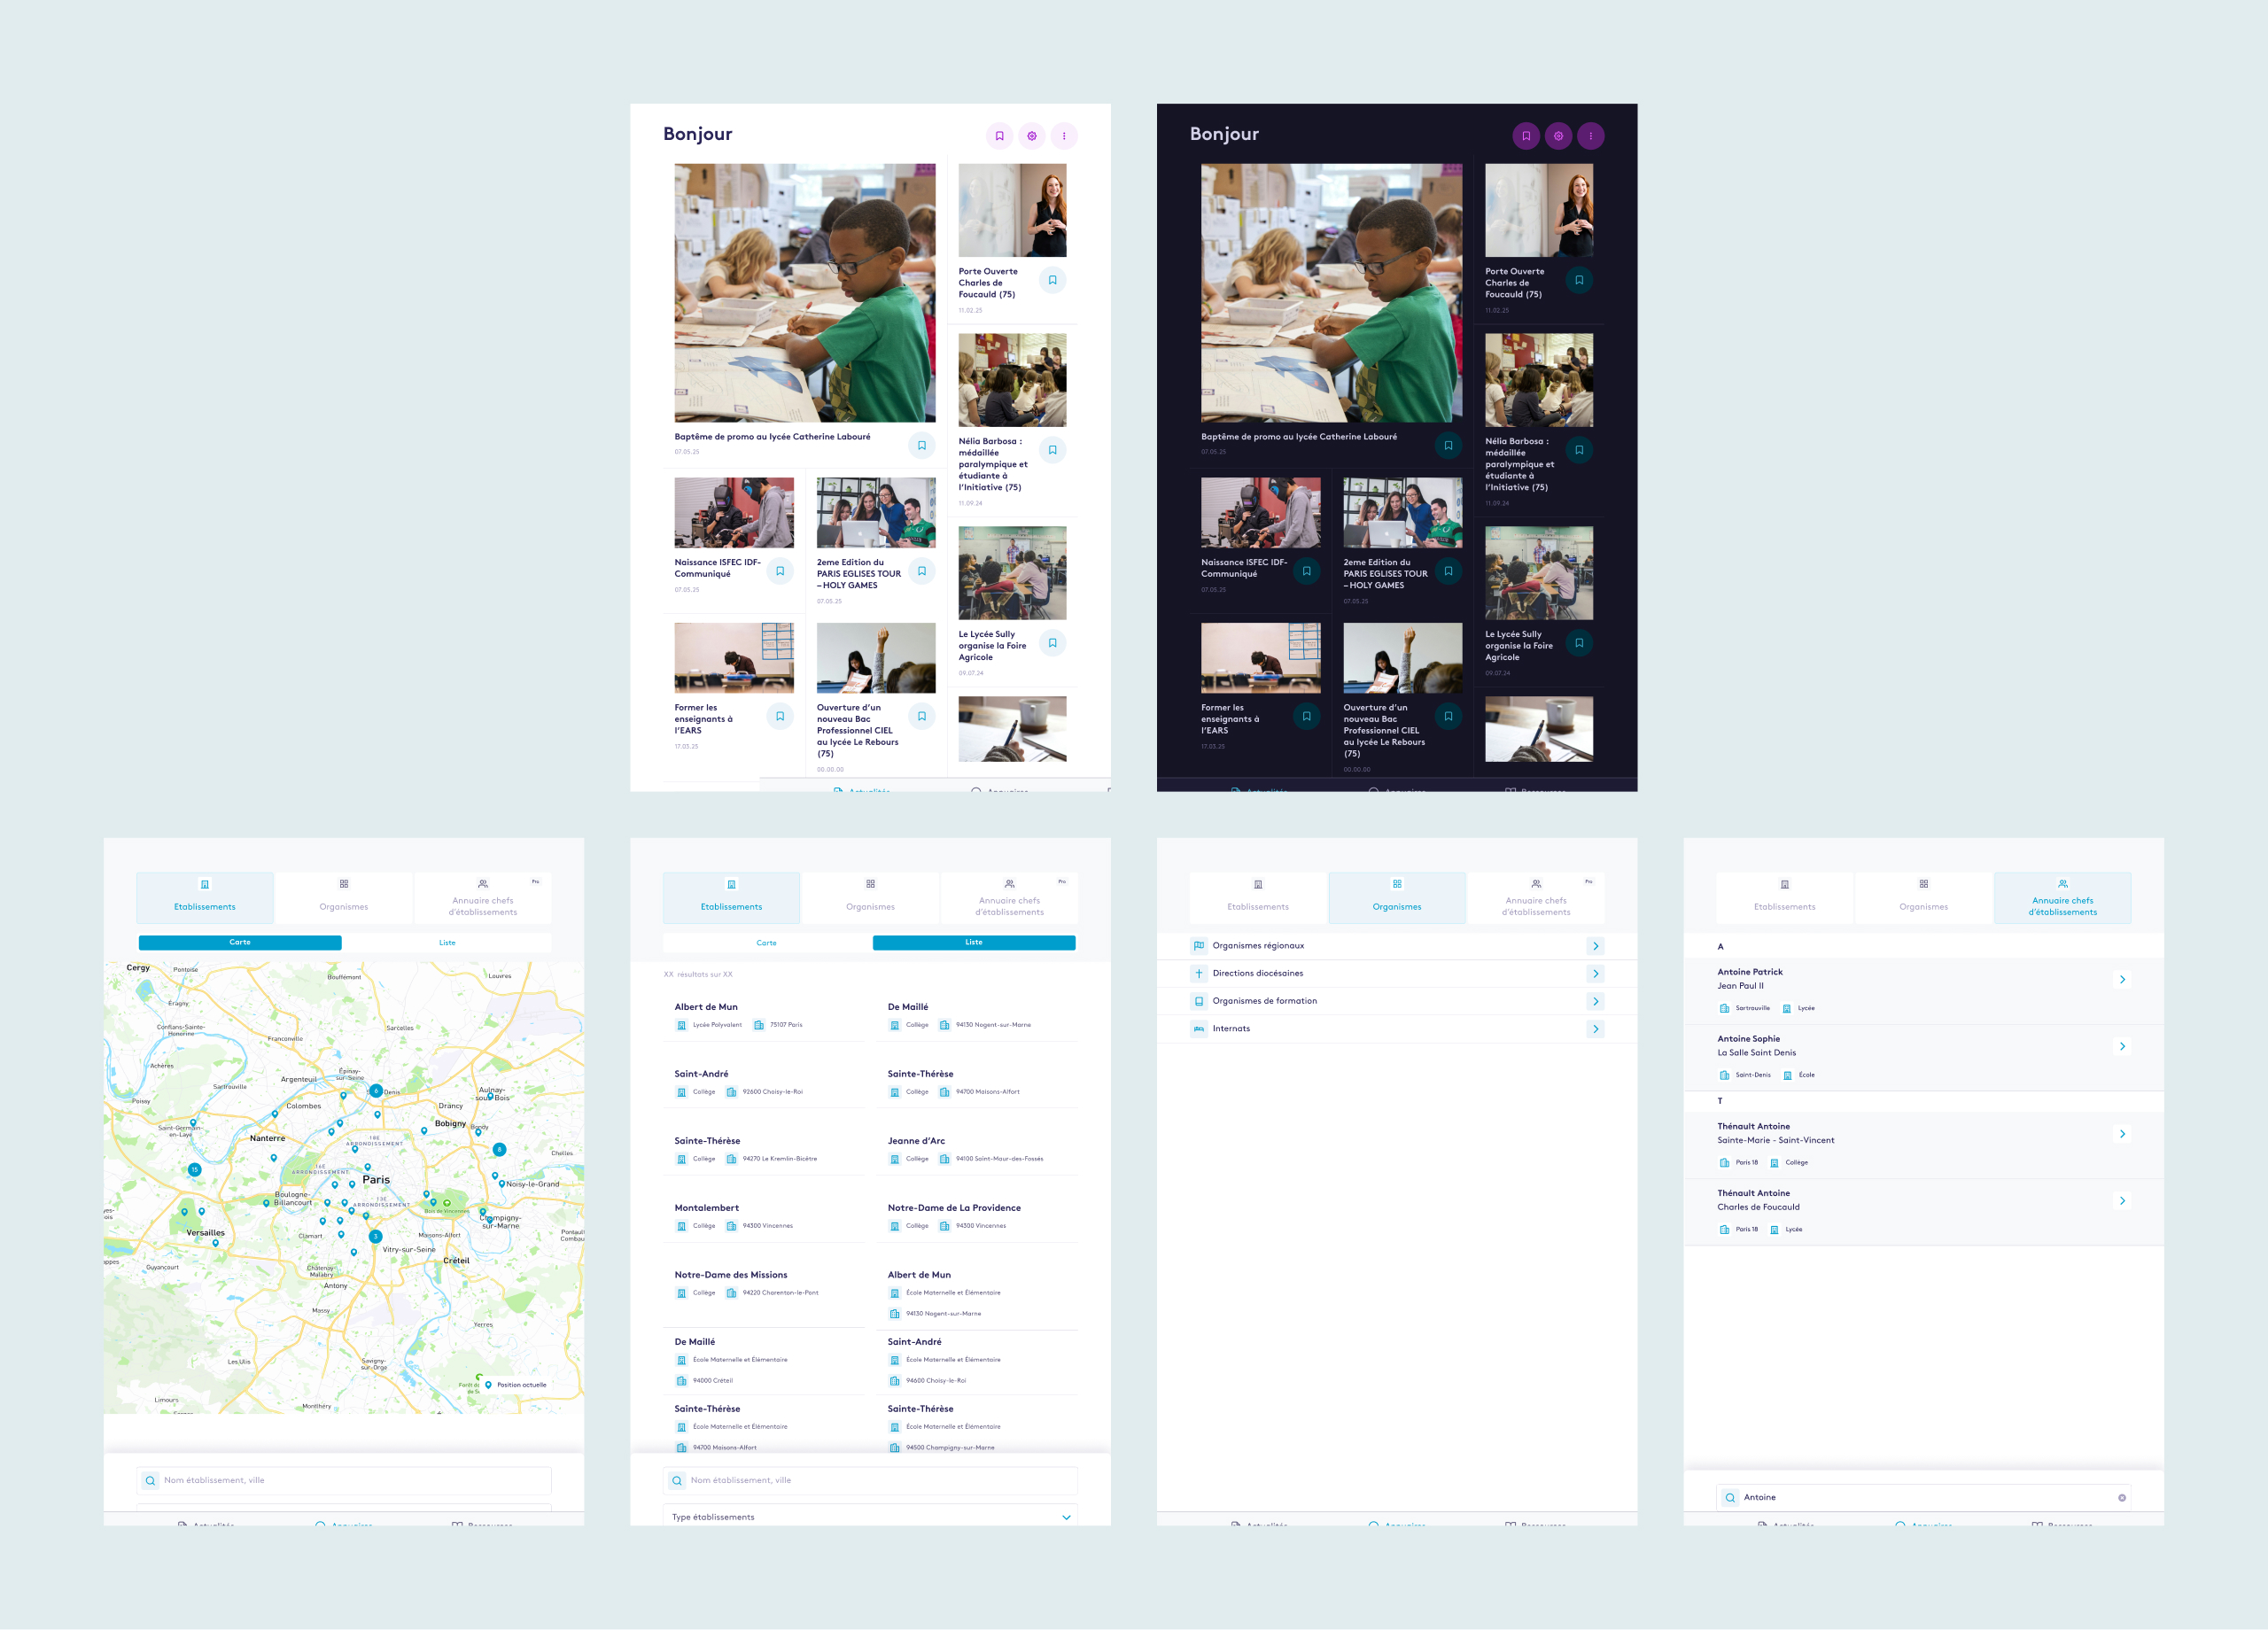
Task: Switch to Liste view on map screen
Action: click(447, 942)
